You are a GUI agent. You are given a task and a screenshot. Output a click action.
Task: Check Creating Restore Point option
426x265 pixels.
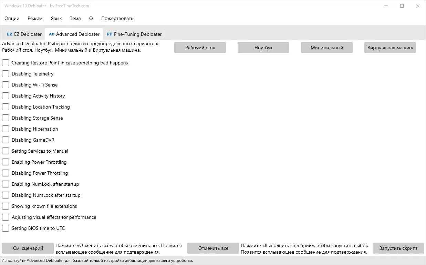(6, 63)
